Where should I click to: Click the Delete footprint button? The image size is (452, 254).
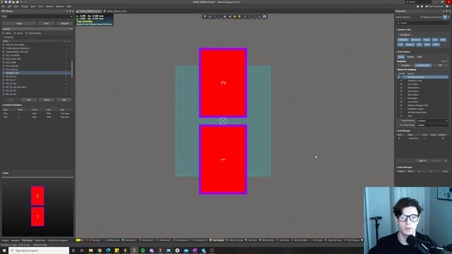click(x=47, y=99)
